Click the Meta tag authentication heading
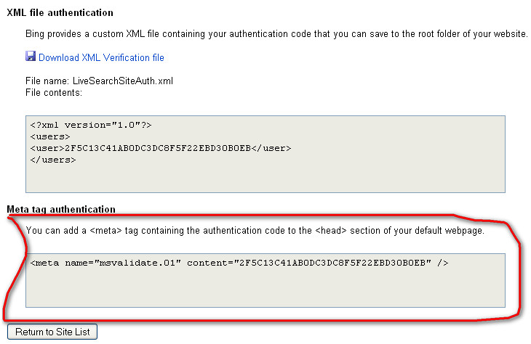 click(61, 209)
